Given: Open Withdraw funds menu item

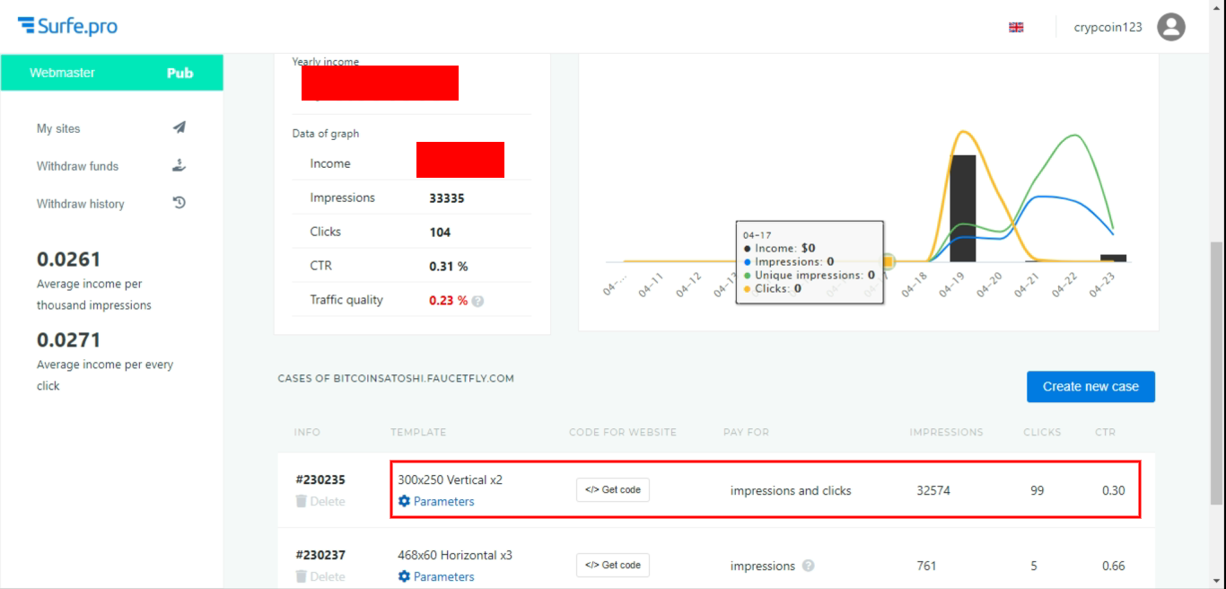Looking at the screenshot, I should coord(77,166).
